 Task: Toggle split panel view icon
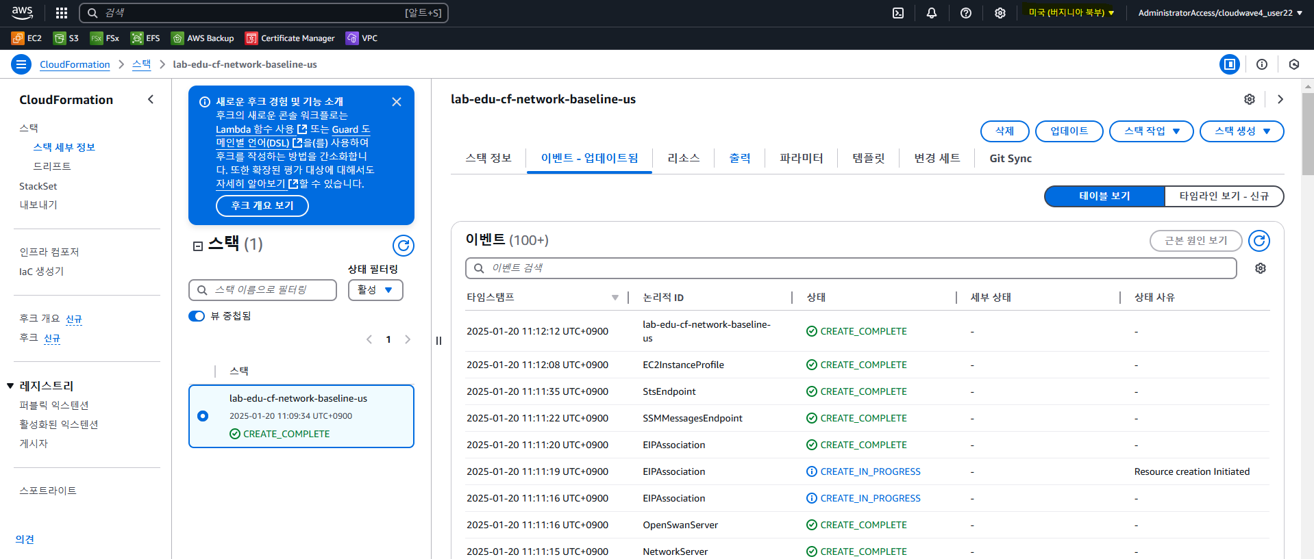point(1230,64)
